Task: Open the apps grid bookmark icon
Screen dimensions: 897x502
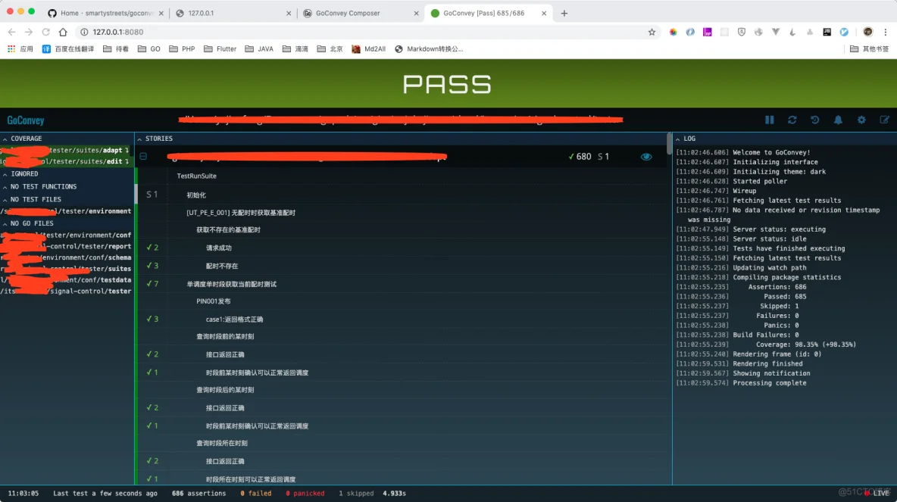Action: pos(11,49)
